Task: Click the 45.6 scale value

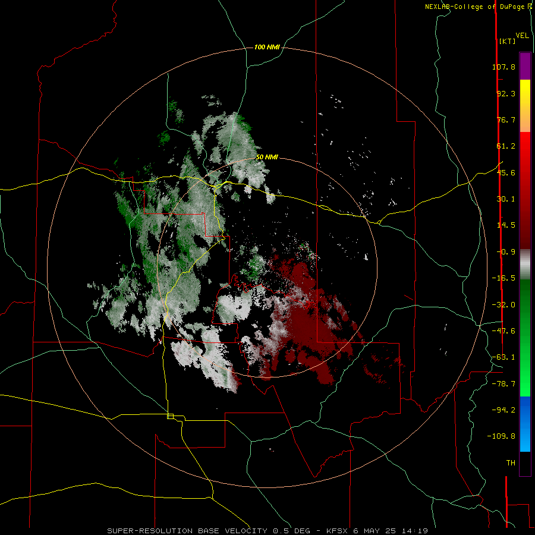Action: tap(506, 172)
